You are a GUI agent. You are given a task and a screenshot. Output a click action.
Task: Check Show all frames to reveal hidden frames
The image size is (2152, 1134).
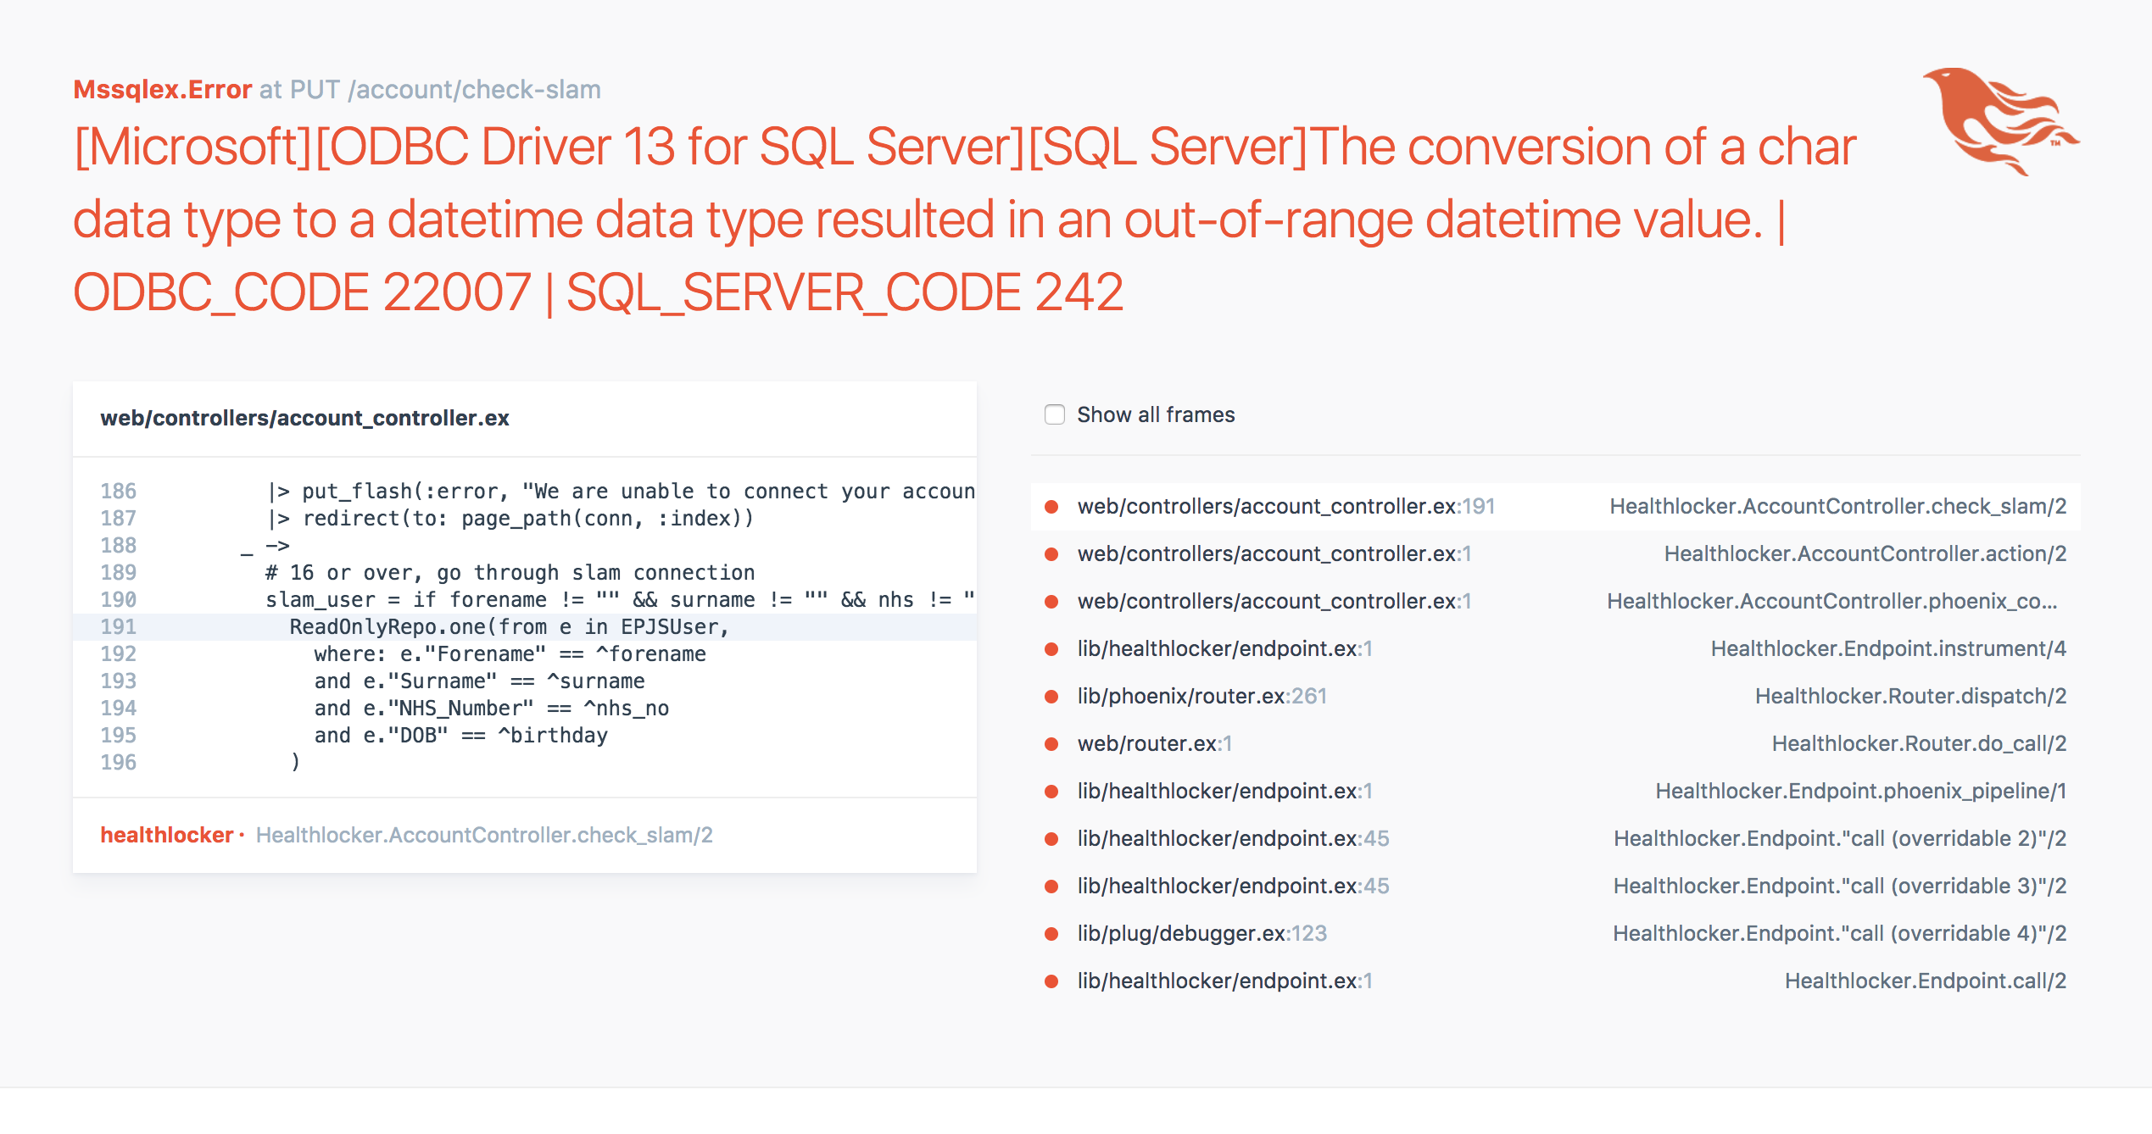(x=1054, y=414)
